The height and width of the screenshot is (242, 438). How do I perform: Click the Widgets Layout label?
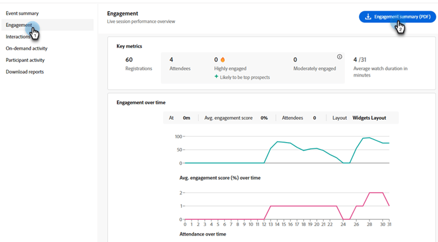[369, 117]
